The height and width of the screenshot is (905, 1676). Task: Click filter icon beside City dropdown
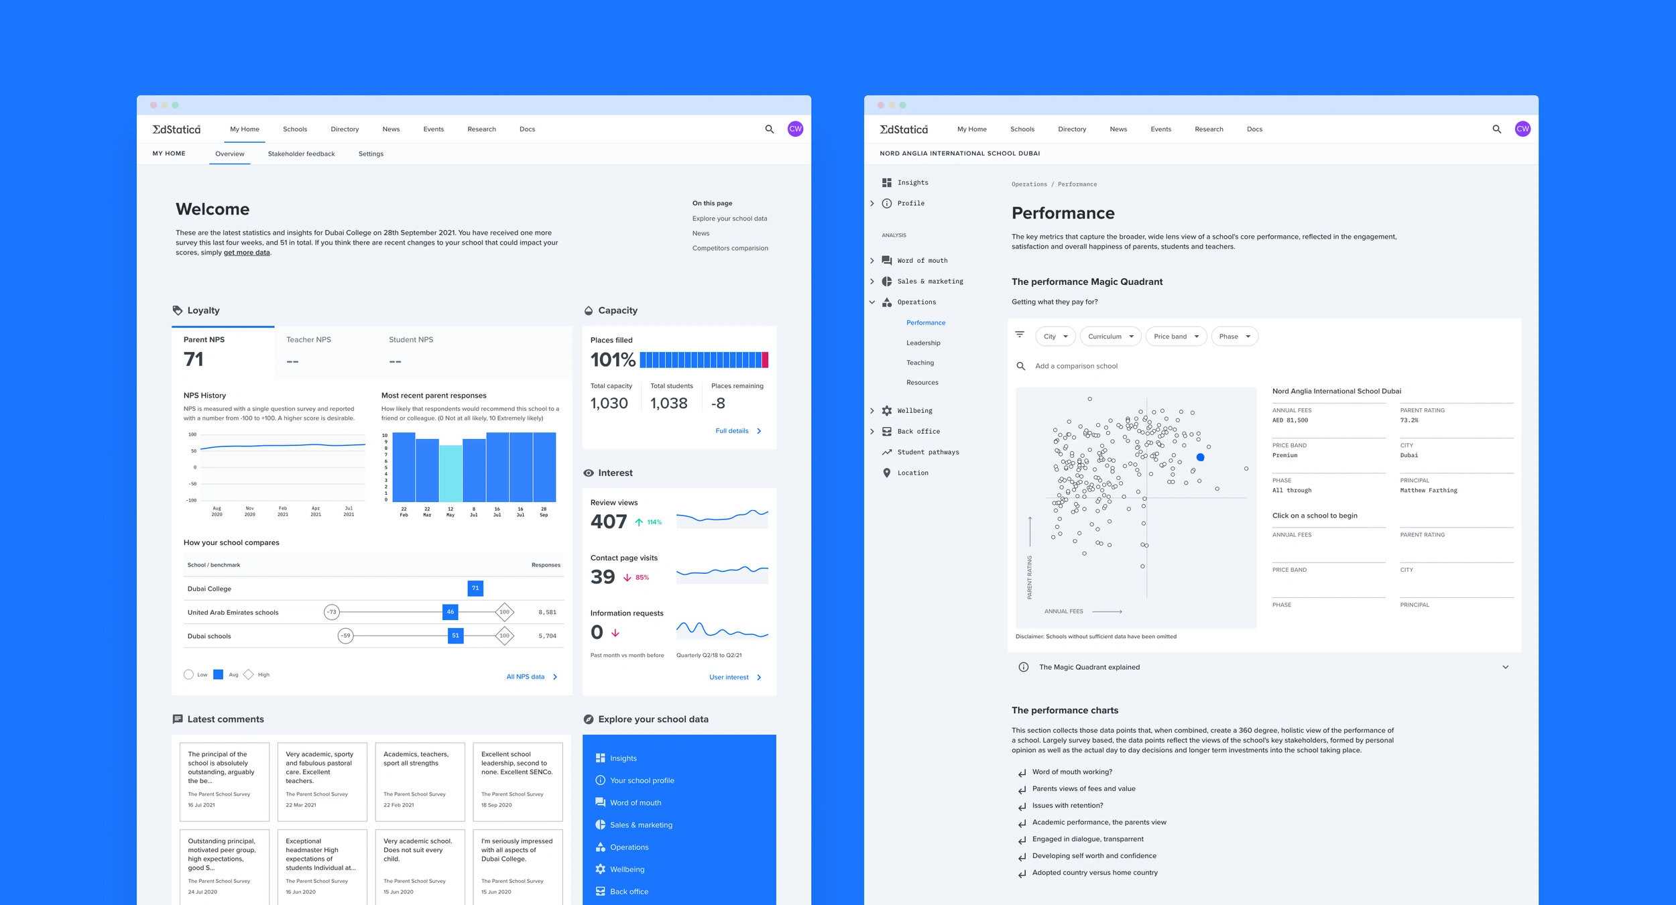coord(1020,334)
